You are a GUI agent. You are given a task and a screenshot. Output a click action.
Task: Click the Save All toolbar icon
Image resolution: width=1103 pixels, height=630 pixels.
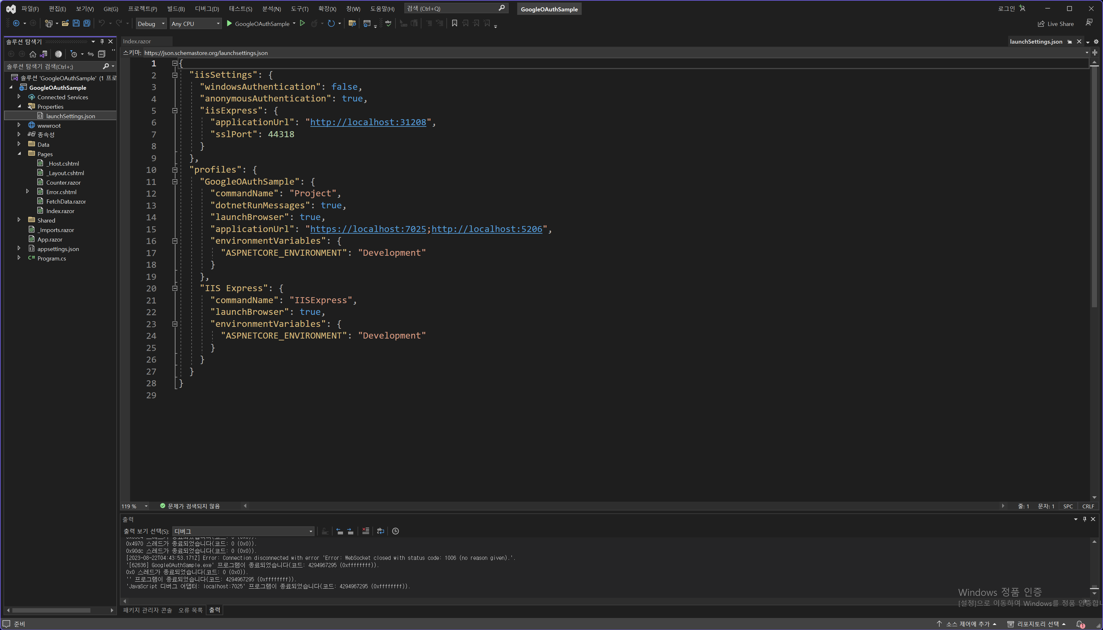[87, 23]
